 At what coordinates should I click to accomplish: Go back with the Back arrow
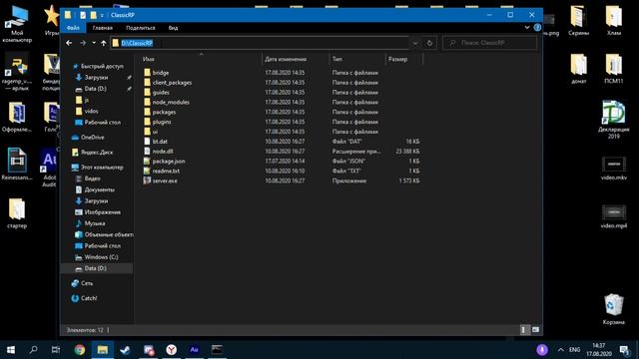coord(69,43)
